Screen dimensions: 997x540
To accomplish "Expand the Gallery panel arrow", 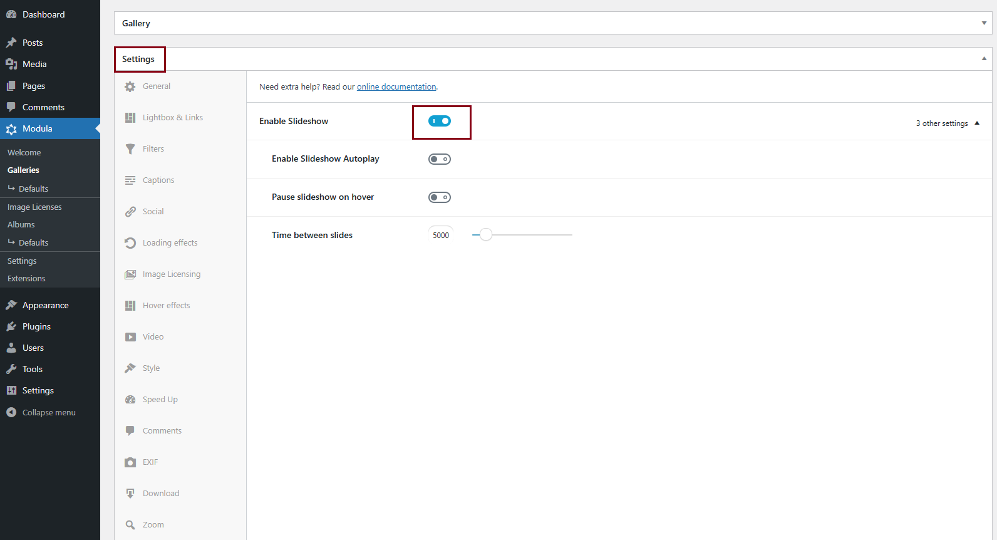I will [x=984, y=23].
